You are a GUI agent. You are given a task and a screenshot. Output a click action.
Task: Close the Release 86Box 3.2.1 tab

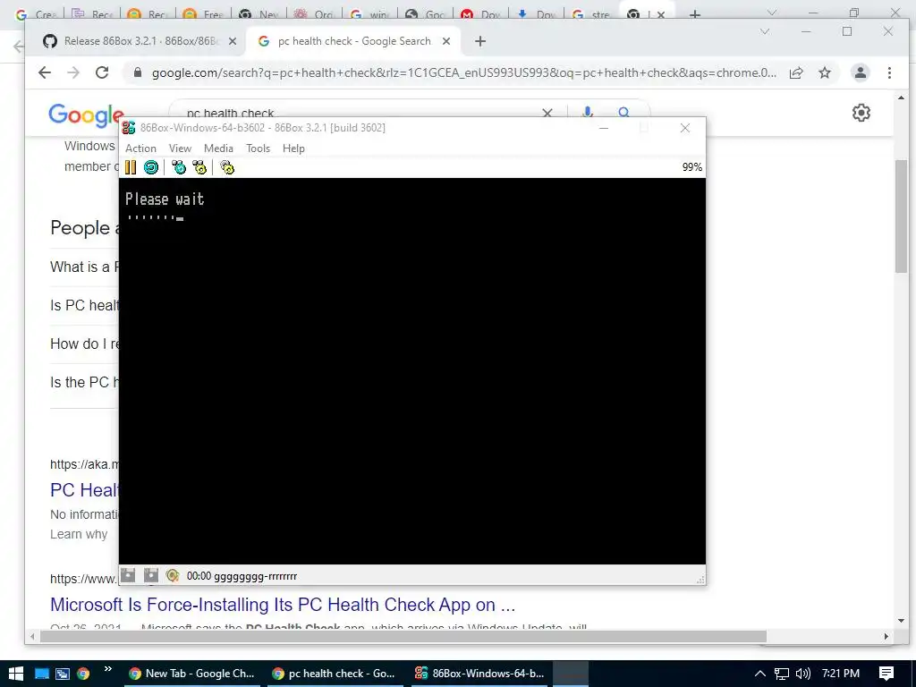(233, 41)
